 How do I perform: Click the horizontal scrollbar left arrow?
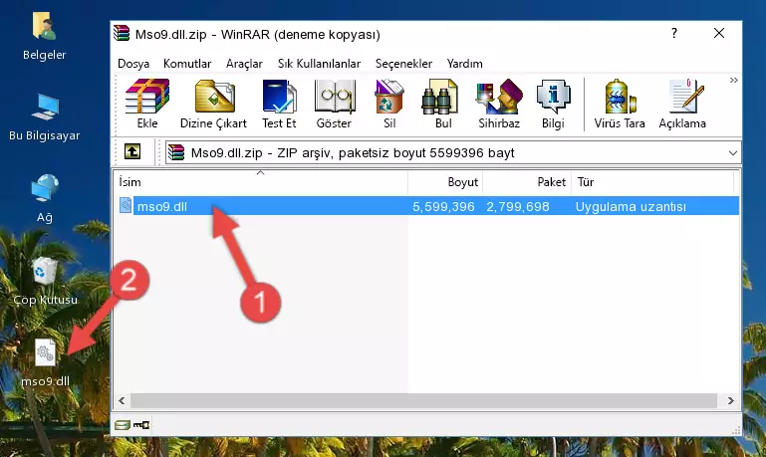[123, 401]
